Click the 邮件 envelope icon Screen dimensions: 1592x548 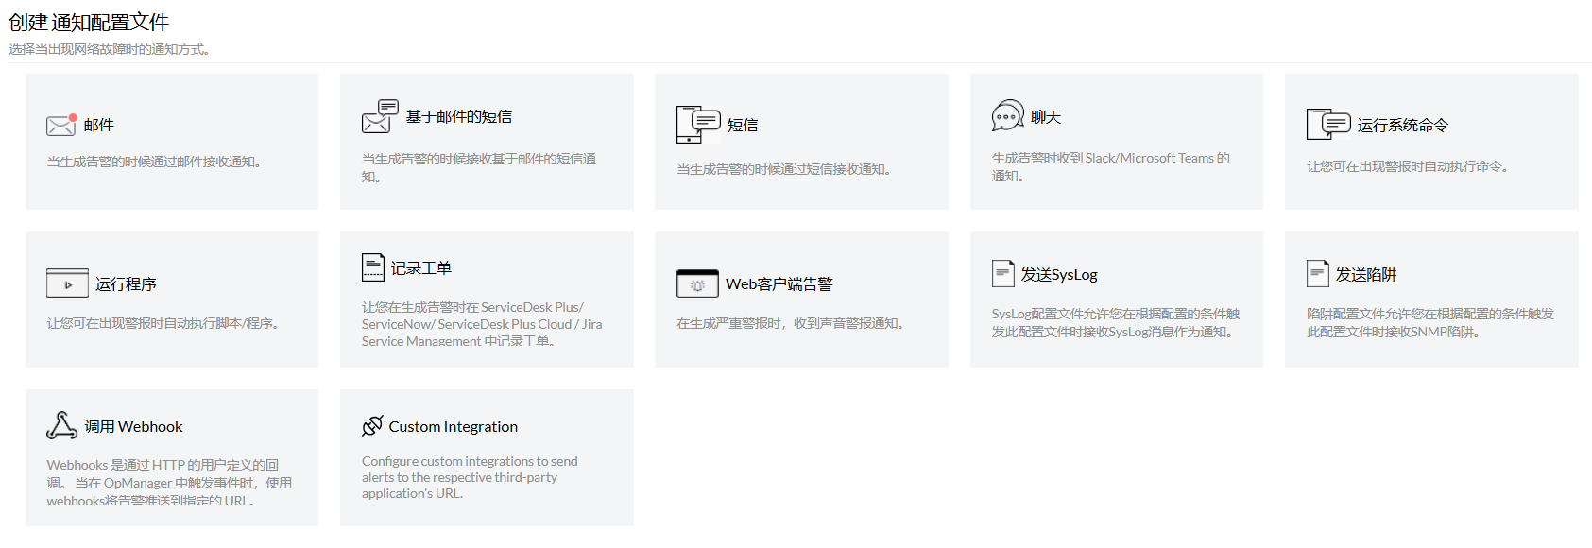click(61, 125)
